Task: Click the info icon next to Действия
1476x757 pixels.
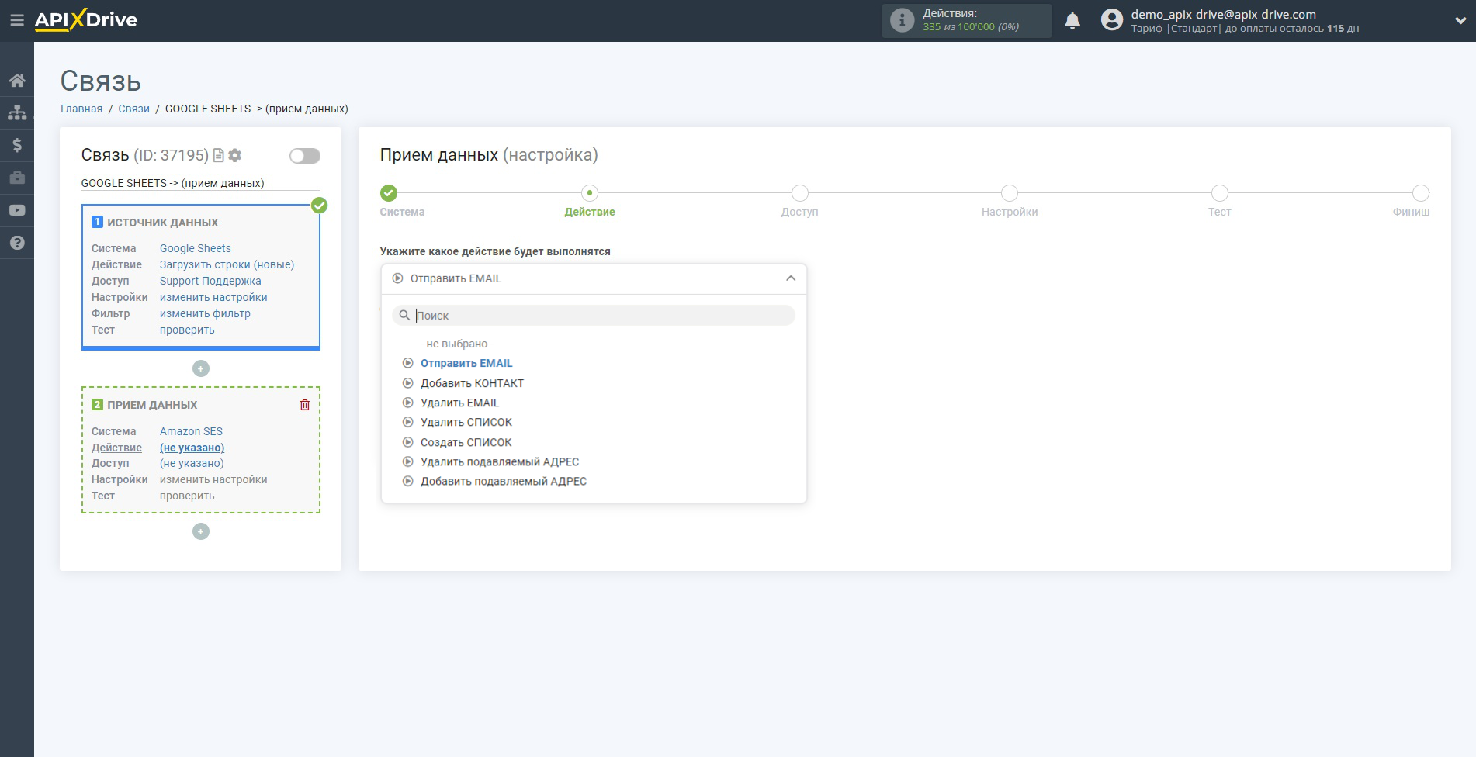Action: pyautogui.click(x=902, y=20)
